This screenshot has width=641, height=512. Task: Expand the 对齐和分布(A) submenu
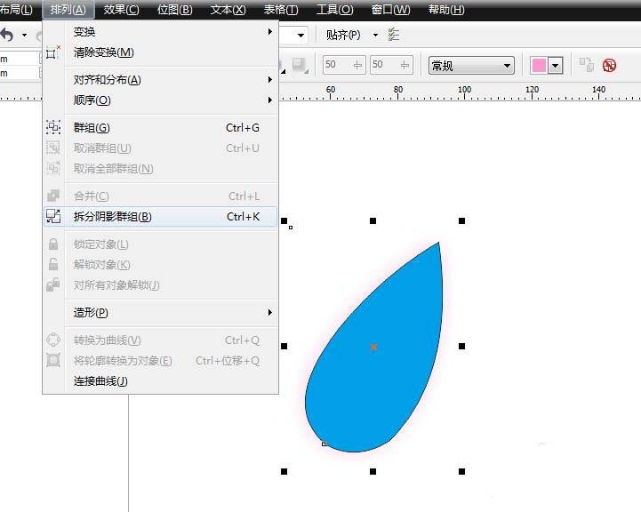tap(160, 80)
